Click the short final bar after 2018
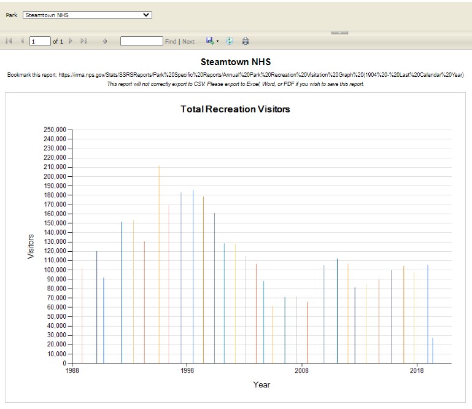This screenshot has width=472, height=409. (433, 350)
